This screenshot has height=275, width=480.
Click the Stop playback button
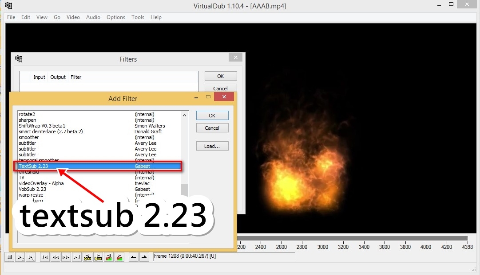pos(9,257)
